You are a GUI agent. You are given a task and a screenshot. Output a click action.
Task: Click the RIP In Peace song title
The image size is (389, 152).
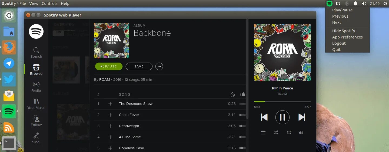point(282,88)
